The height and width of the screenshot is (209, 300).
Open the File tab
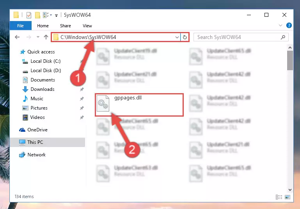pos(20,26)
